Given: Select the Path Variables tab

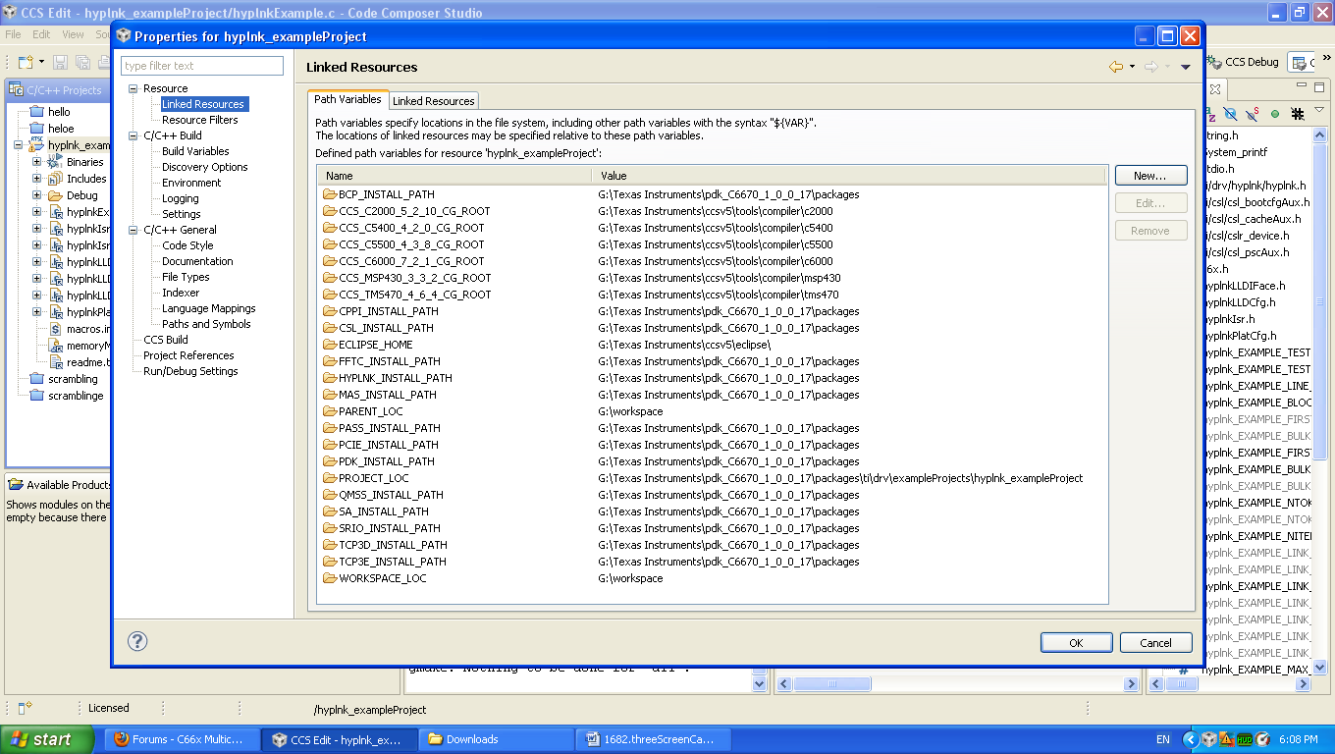Looking at the screenshot, I should tap(347, 99).
